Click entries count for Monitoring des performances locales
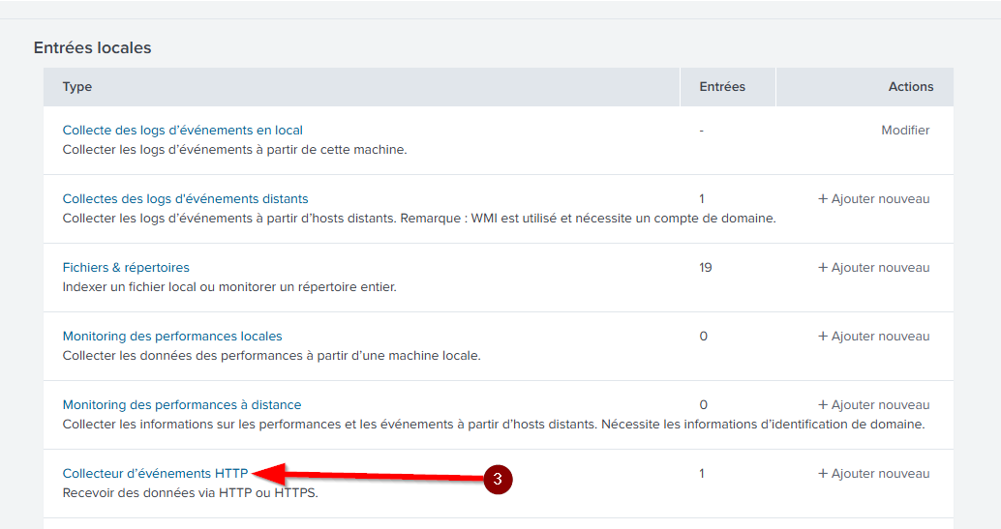Image resolution: width=1001 pixels, height=529 pixels. [703, 336]
